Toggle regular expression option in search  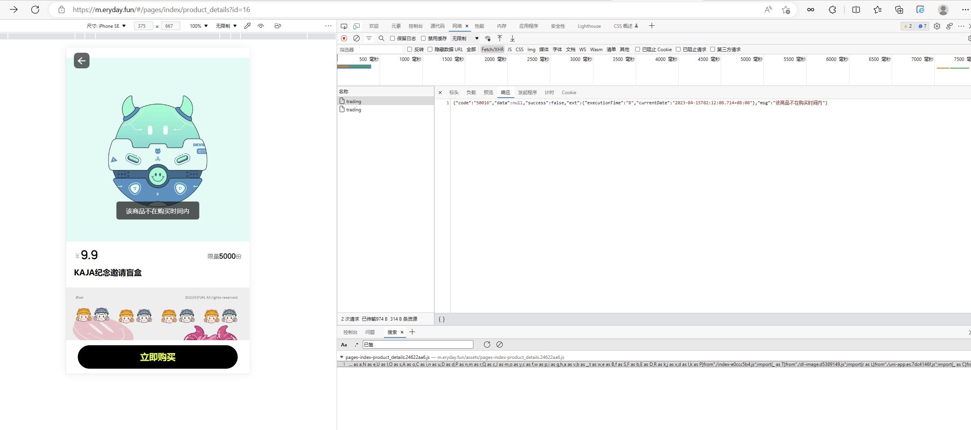pos(357,344)
